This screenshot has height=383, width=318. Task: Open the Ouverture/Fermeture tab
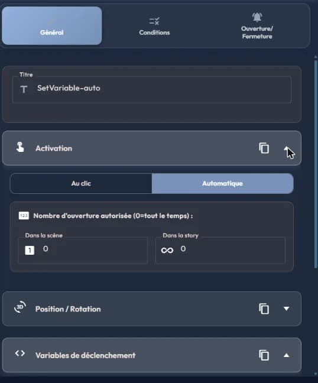coord(257,25)
